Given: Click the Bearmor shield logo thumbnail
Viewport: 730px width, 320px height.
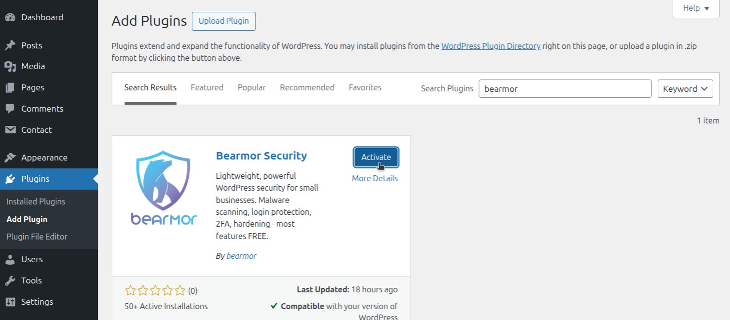Looking at the screenshot, I should (164, 188).
